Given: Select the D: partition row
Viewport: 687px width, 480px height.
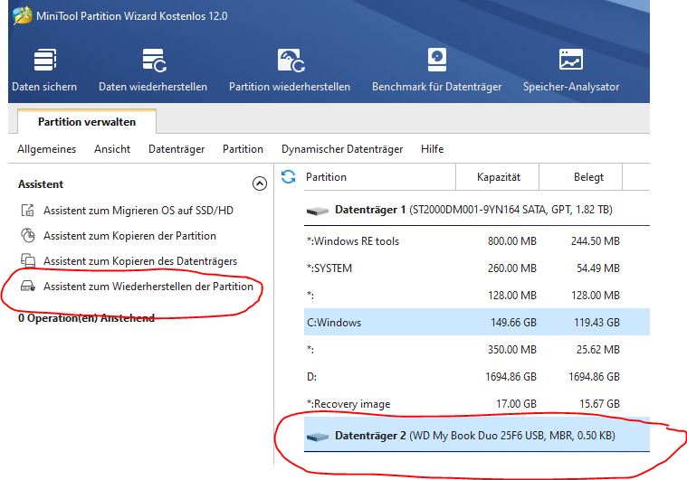Looking at the screenshot, I should (x=477, y=377).
